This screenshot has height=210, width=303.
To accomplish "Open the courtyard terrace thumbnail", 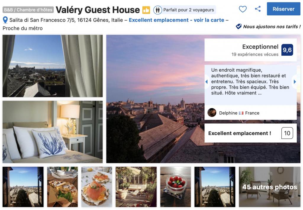I will click(136, 187).
